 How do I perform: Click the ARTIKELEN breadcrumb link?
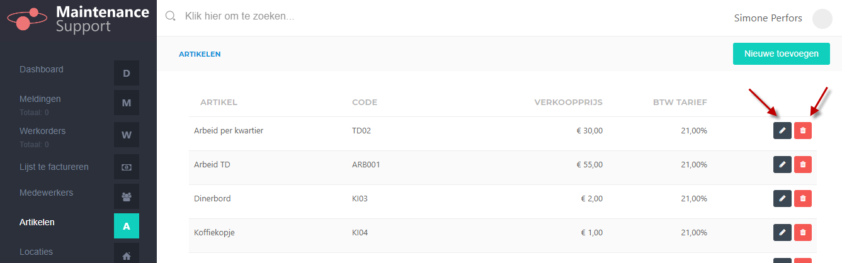200,54
